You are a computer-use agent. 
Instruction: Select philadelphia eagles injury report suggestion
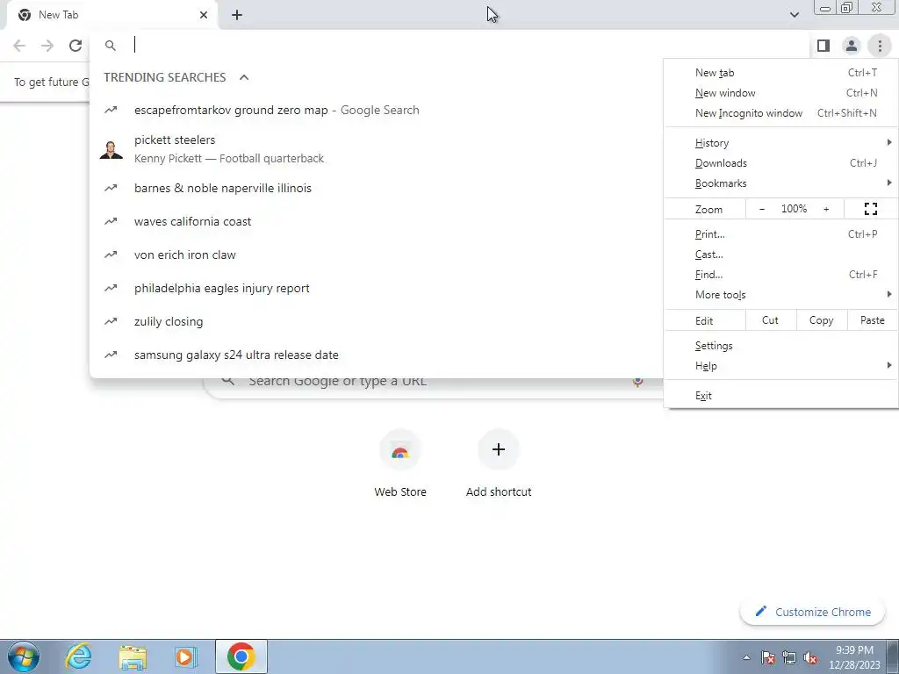376,288
